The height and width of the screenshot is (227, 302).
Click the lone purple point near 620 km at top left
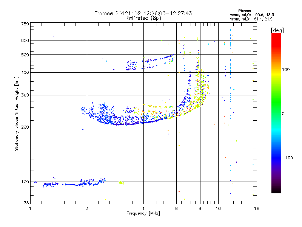[54, 36]
